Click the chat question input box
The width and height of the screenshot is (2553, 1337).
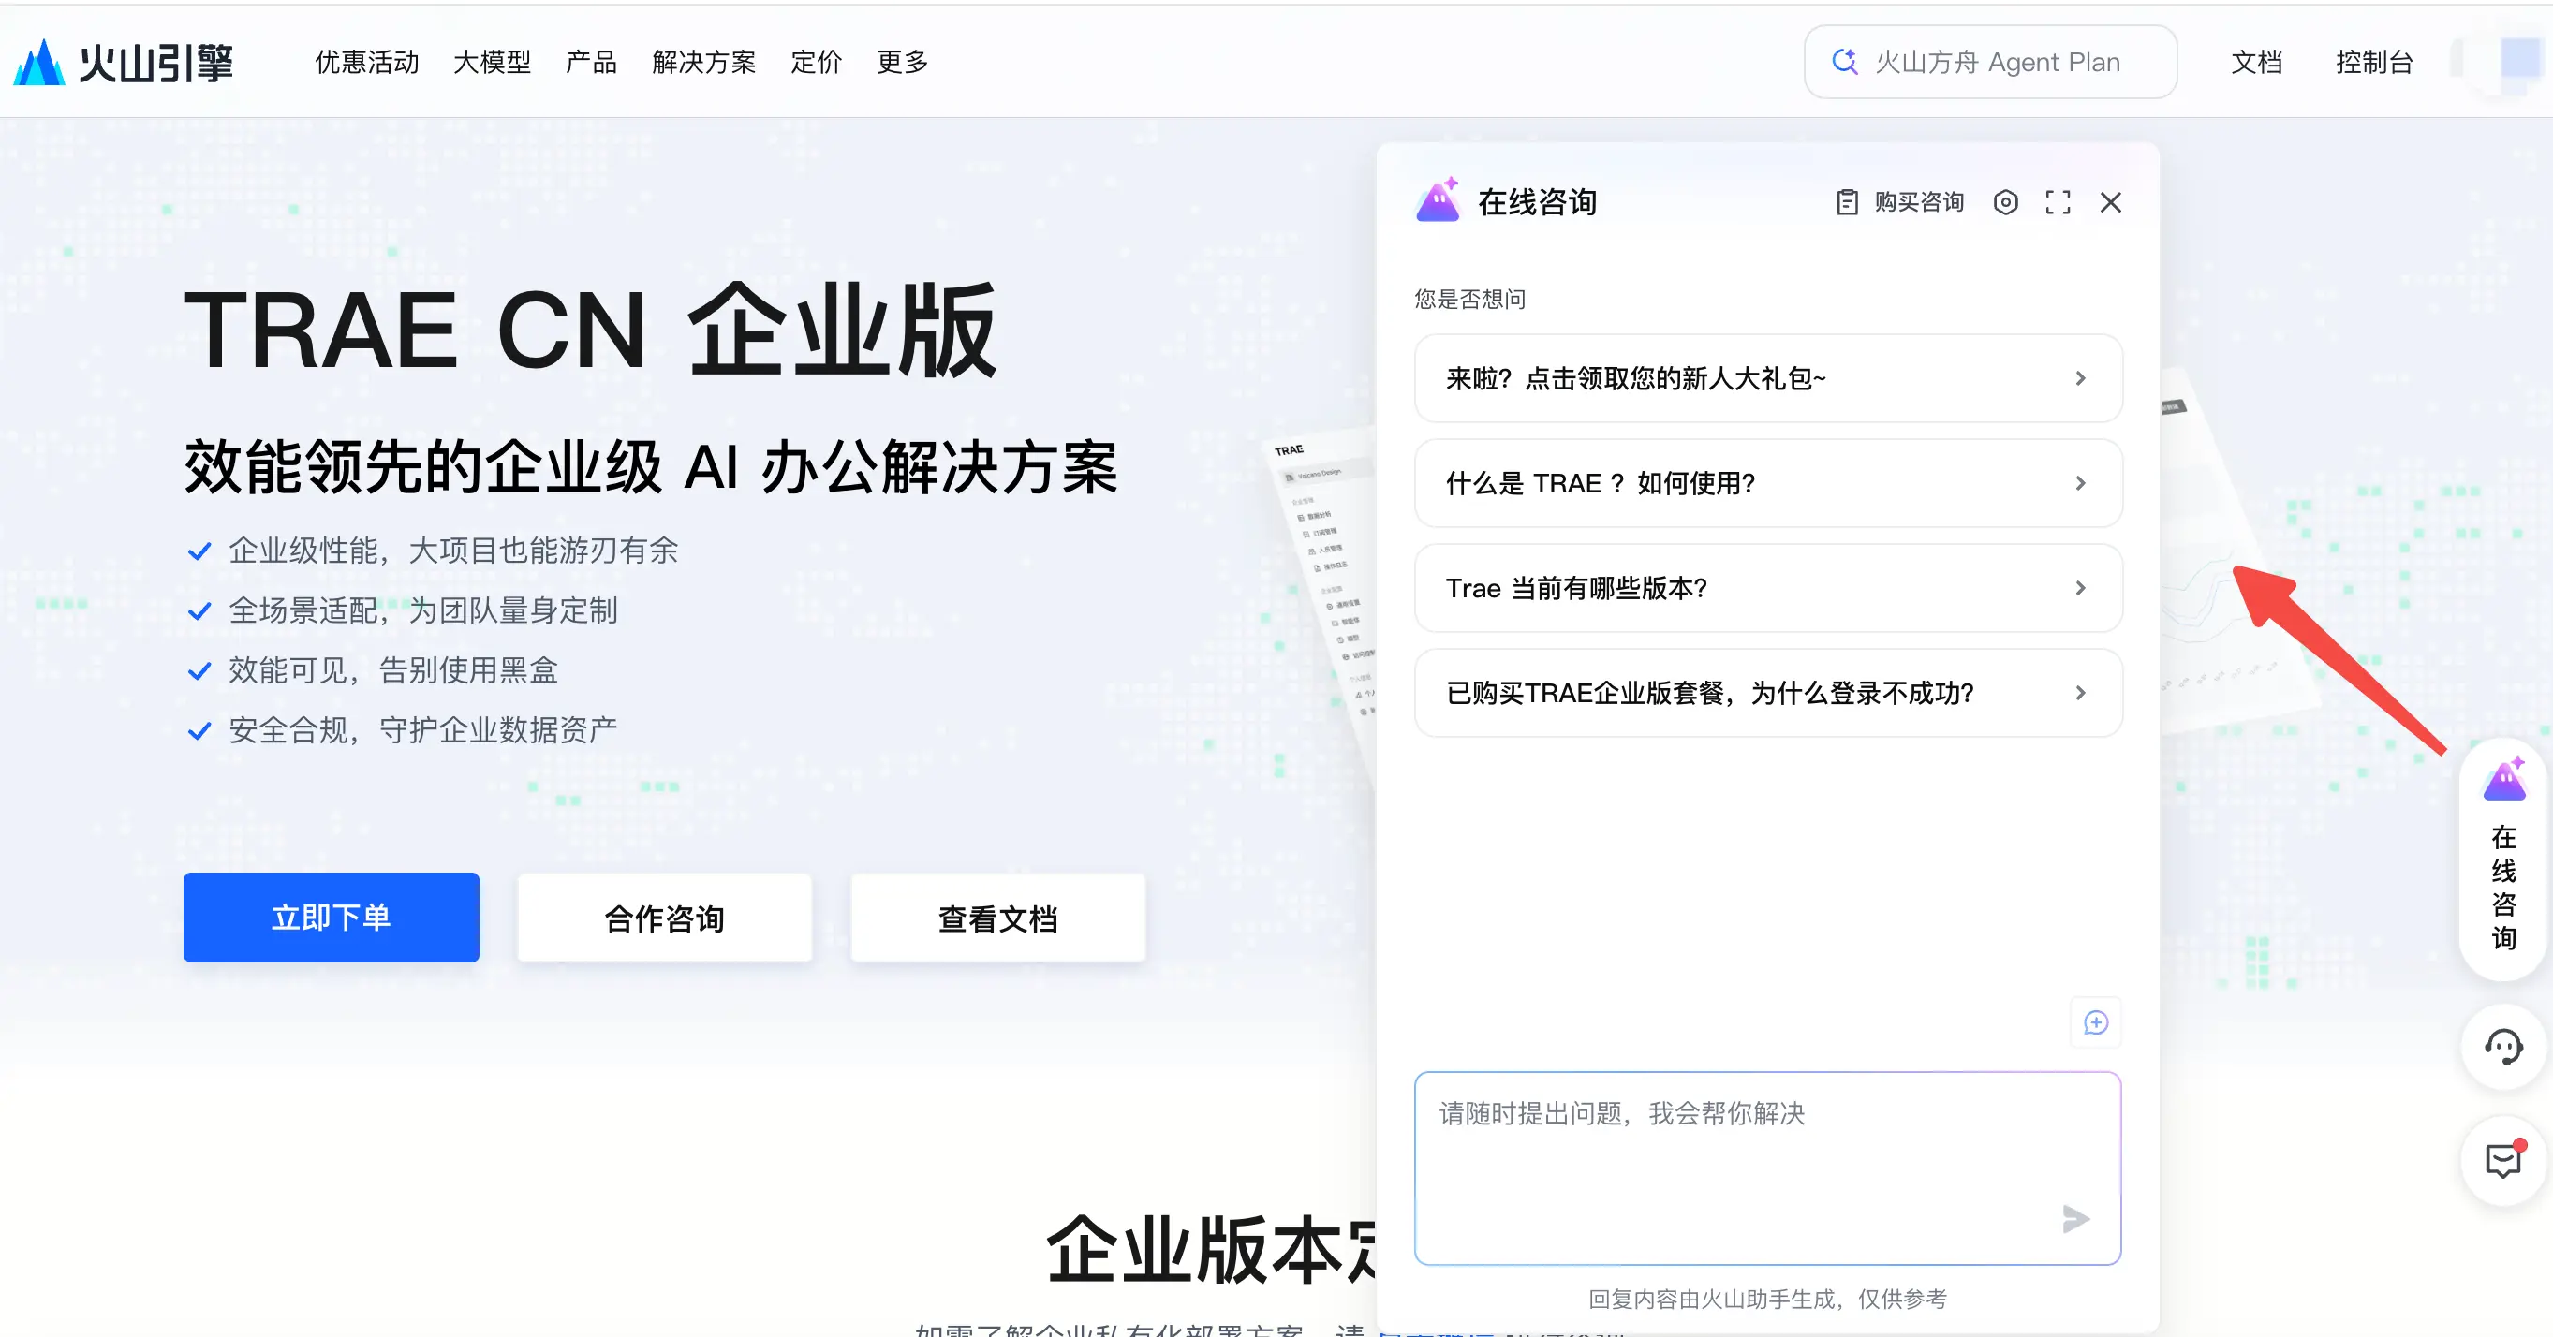(x=1768, y=1168)
